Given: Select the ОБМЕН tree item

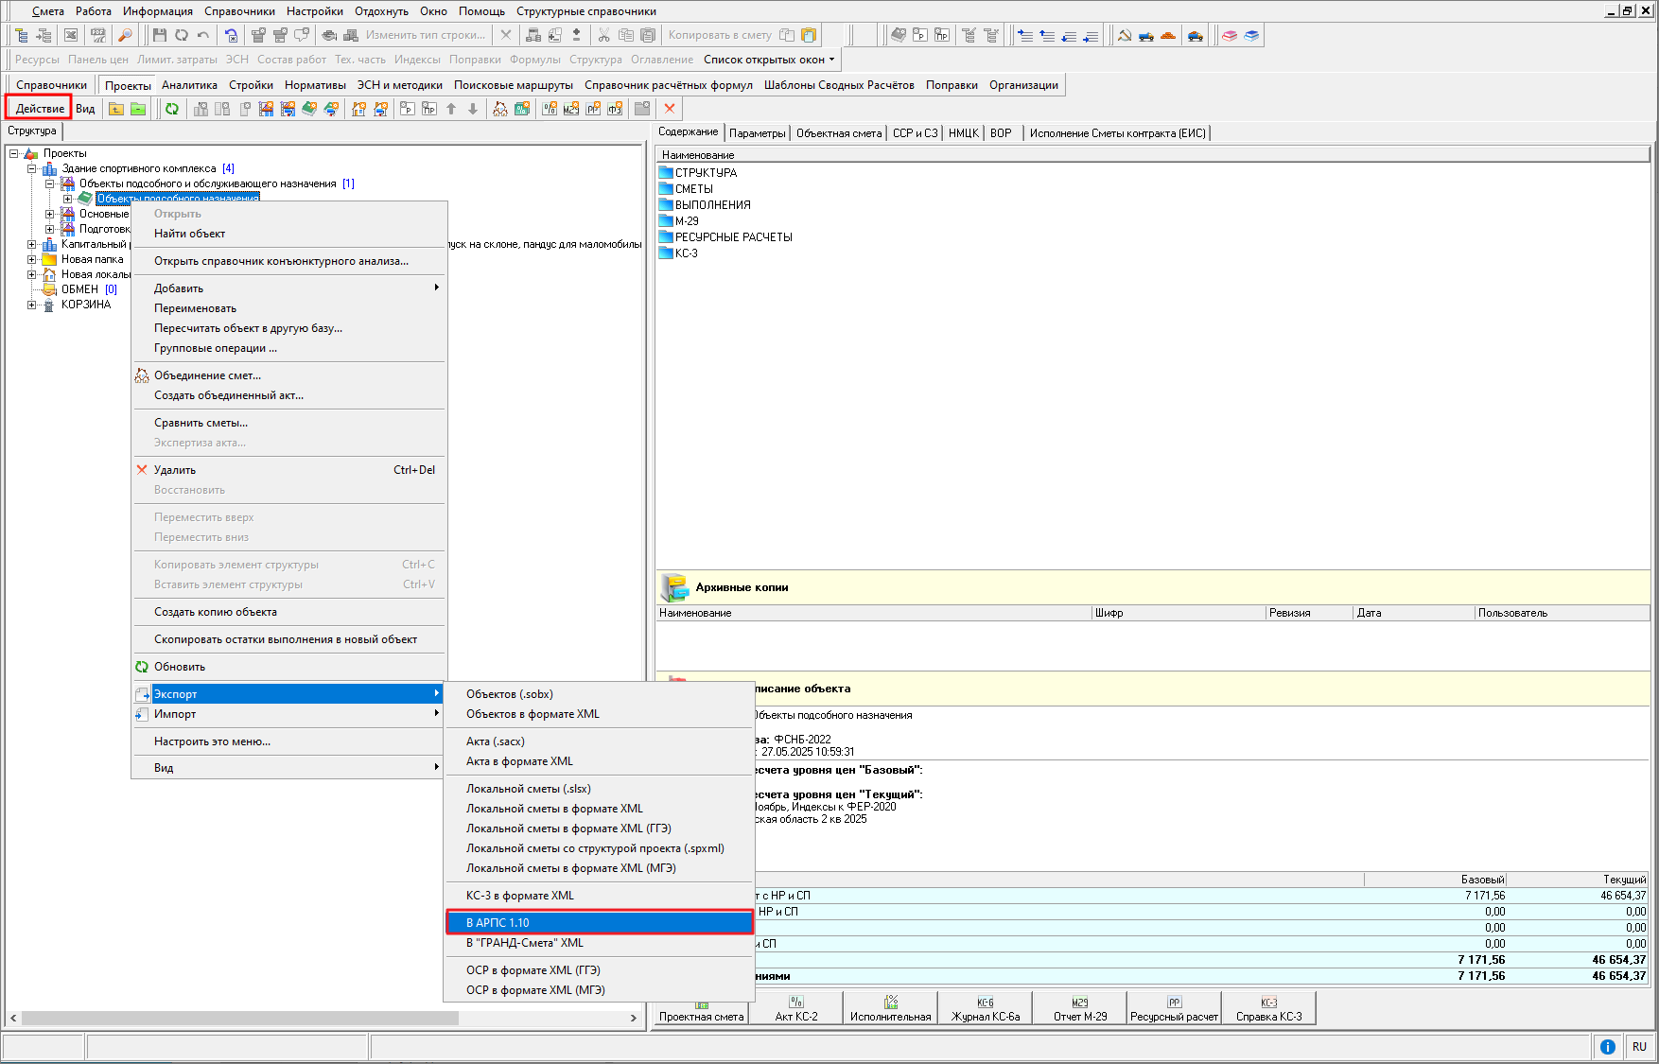Looking at the screenshot, I should point(80,289).
